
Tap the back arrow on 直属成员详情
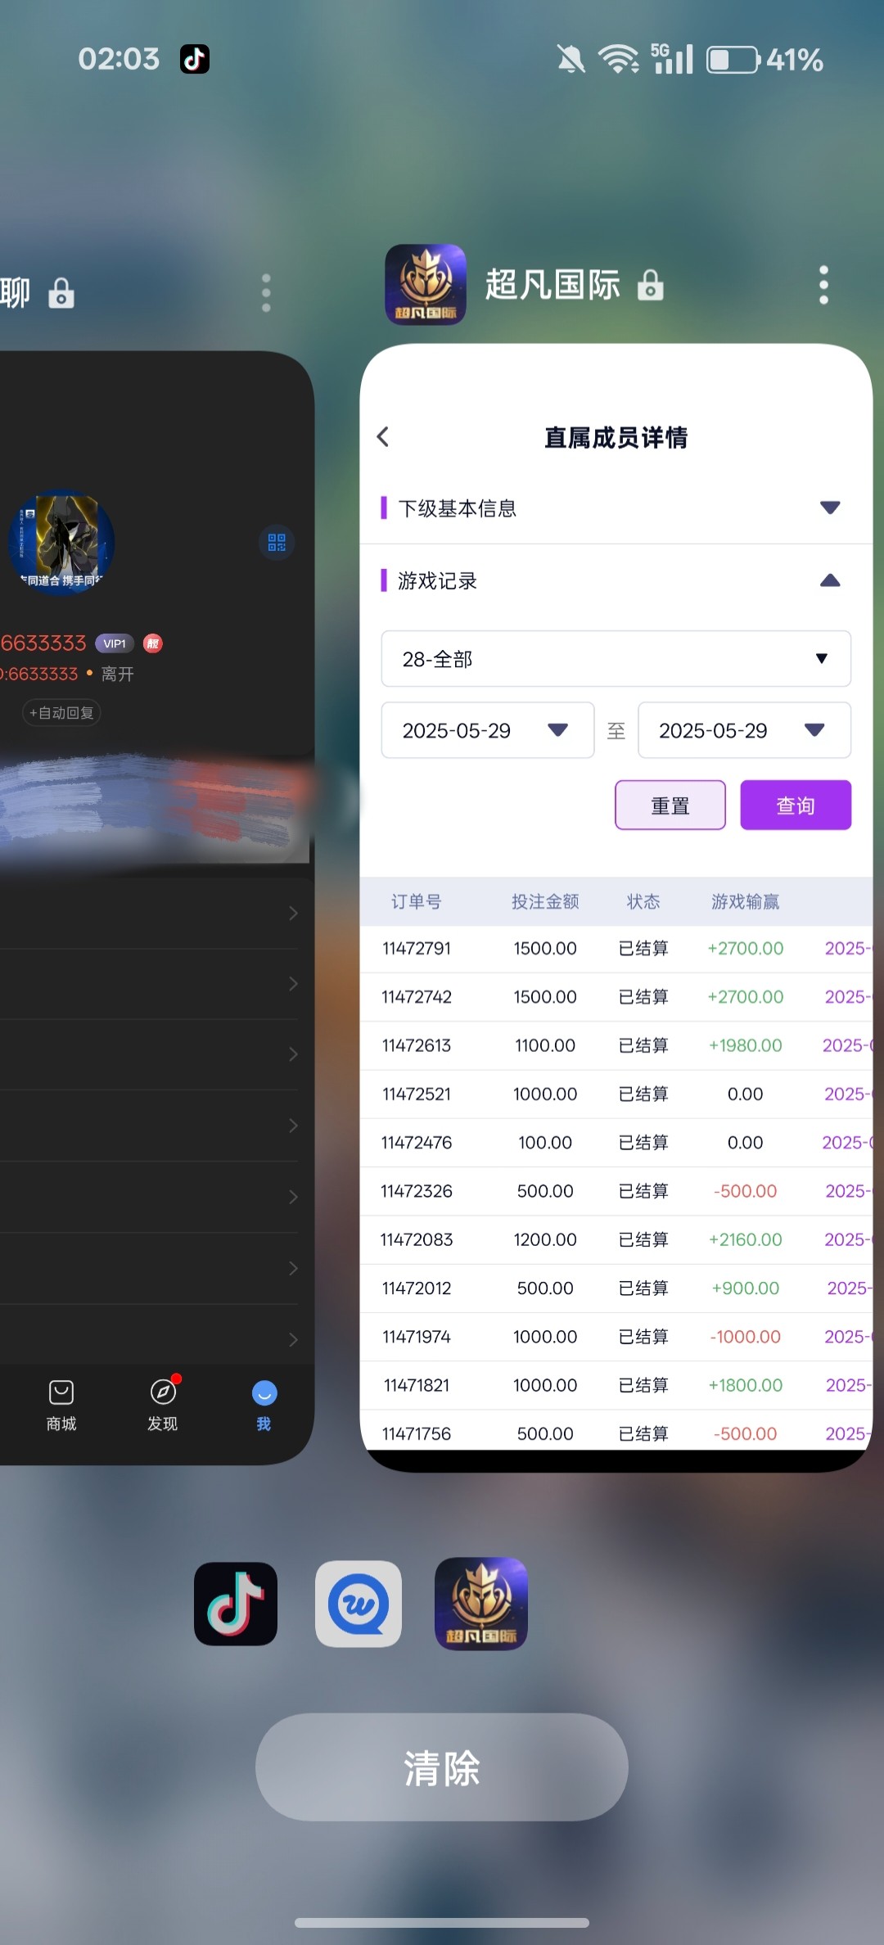pos(383,437)
